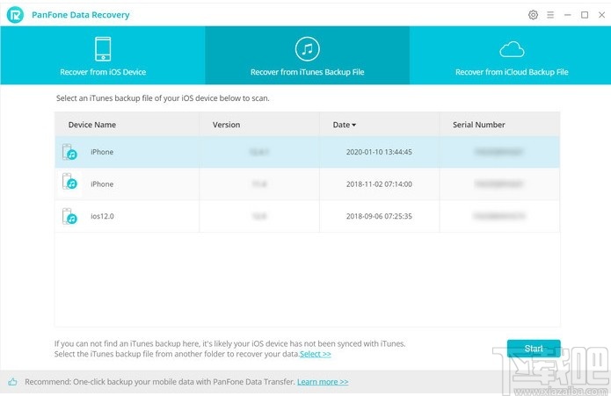Viewport: 611px width, 396px height.
Task: Sort by Date using the dropdown arrow
Action: pos(353,125)
